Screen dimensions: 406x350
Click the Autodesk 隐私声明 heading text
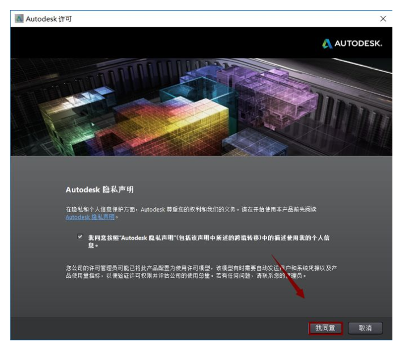(x=100, y=189)
